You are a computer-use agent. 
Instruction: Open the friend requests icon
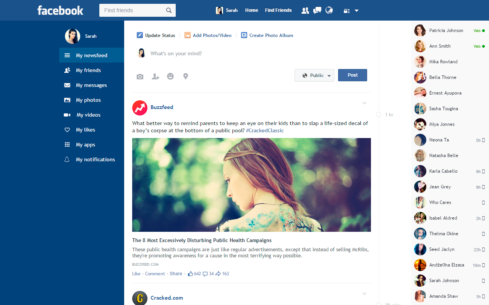(x=305, y=10)
